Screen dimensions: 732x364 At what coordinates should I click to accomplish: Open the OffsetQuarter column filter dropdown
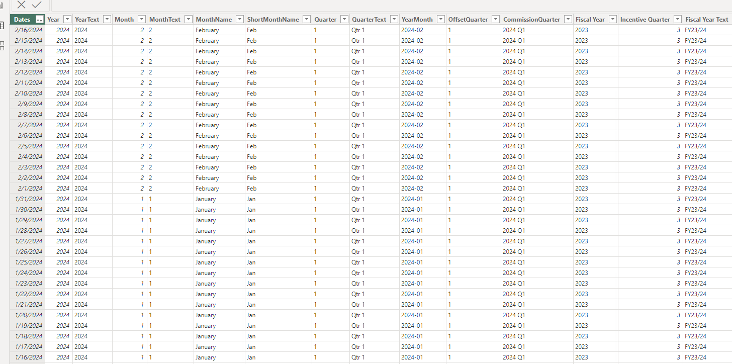pyautogui.click(x=495, y=19)
